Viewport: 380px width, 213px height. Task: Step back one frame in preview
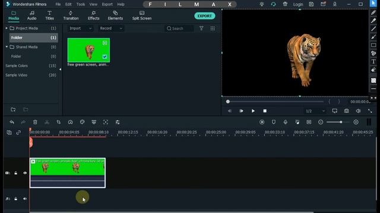click(x=230, y=111)
